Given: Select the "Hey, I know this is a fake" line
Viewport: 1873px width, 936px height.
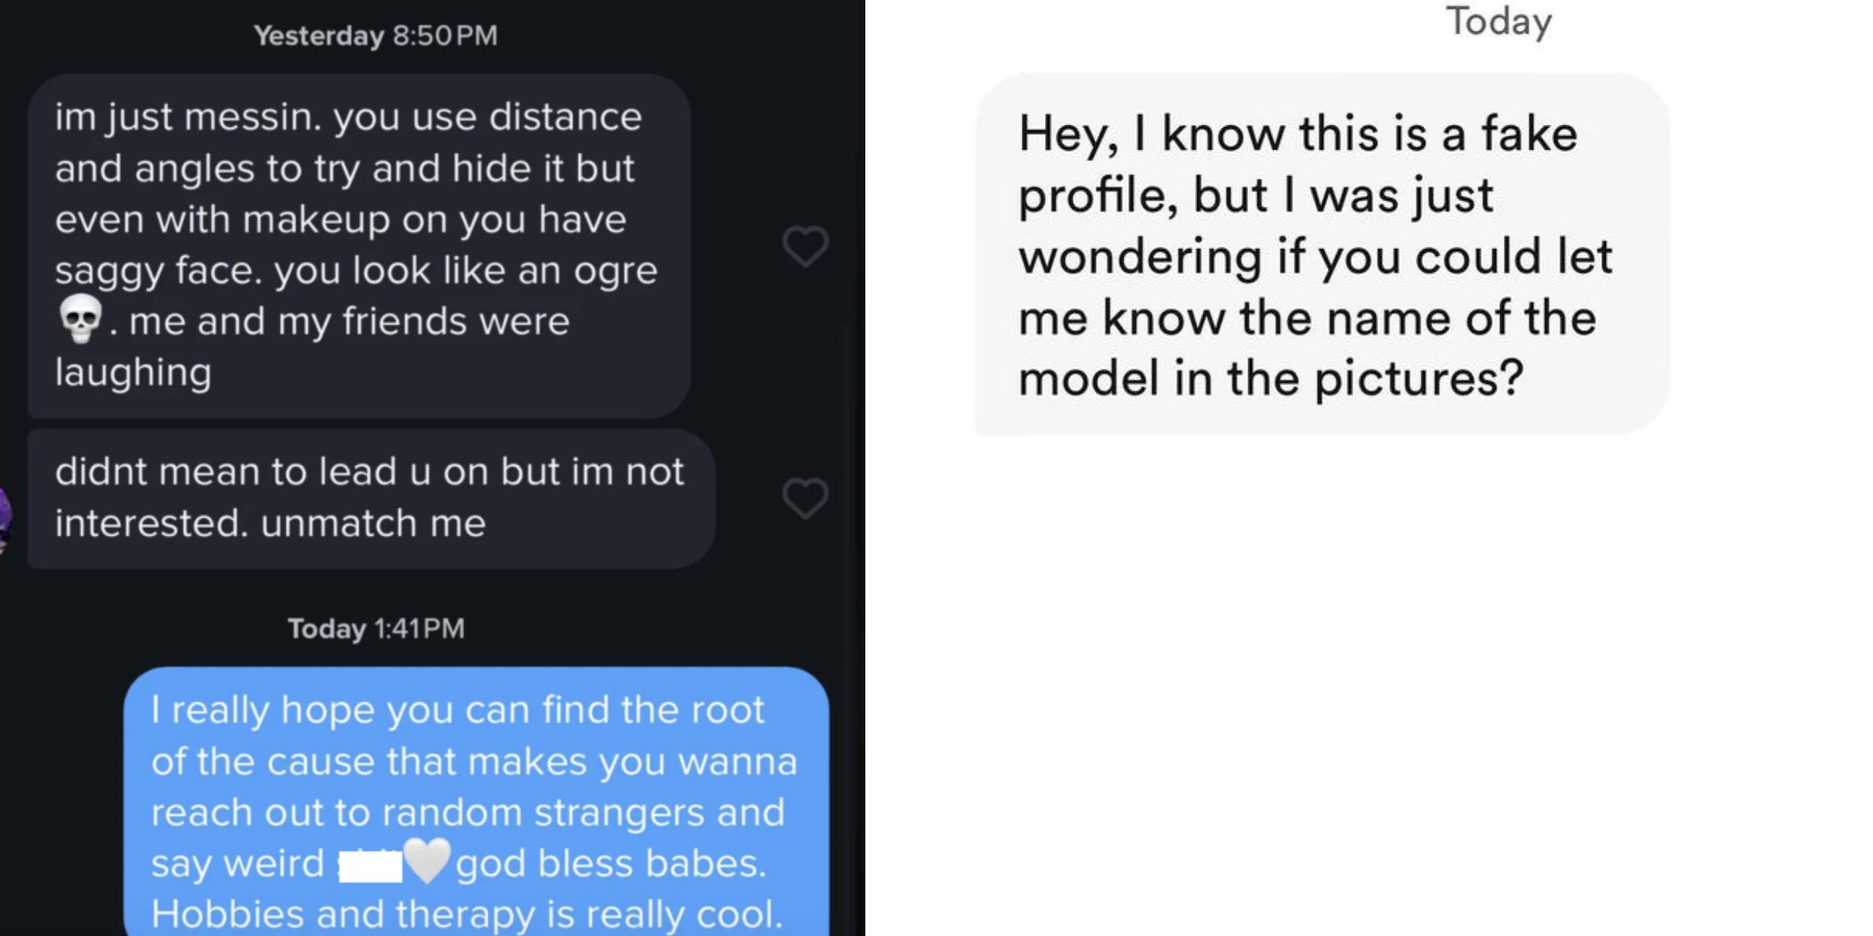Looking at the screenshot, I should pos(1298,135).
